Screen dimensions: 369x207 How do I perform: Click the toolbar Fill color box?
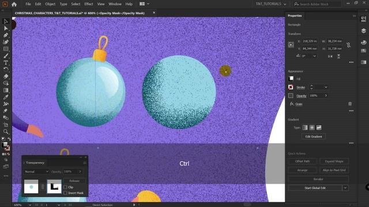[4, 145]
